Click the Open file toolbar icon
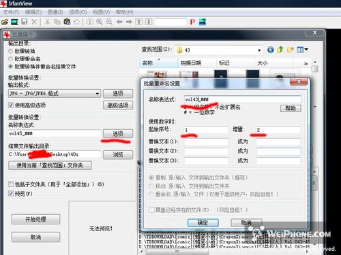The width and height of the screenshot is (341, 255). tap(5, 22)
